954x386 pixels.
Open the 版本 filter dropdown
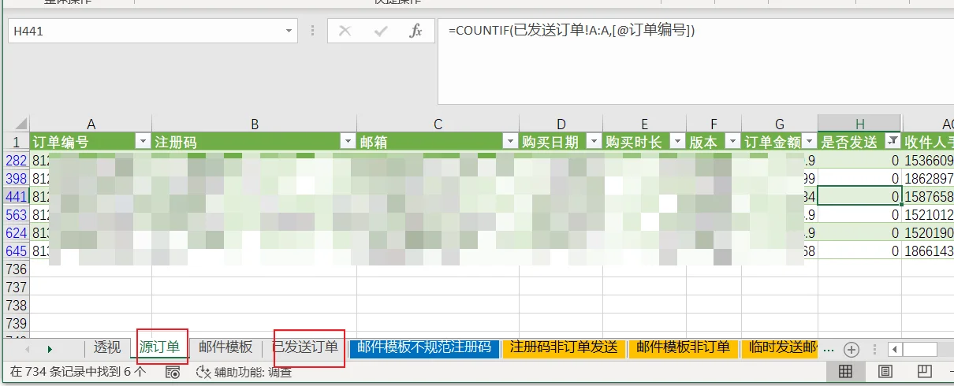(x=732, y=142)
